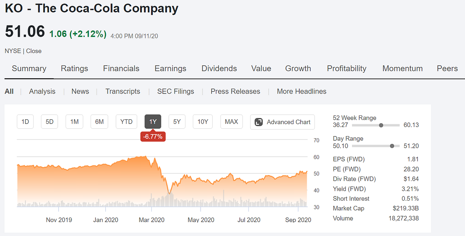Click the Volume value 18,272,338
The image size is (465, 236).
[404, 218]
